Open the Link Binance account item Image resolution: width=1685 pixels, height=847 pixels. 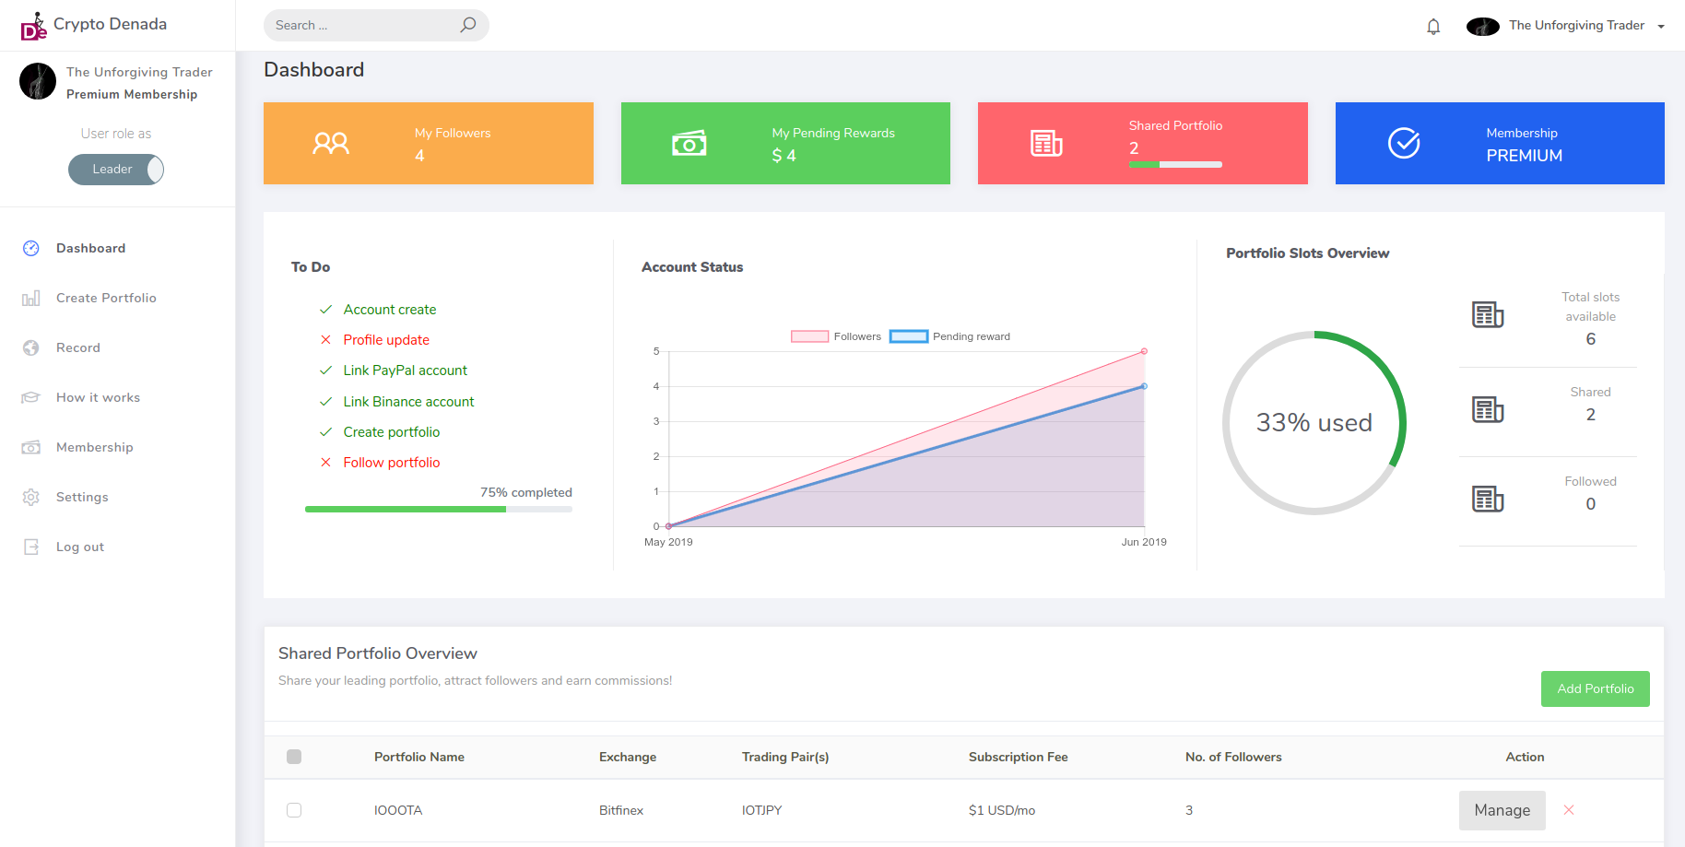(x=408, y=402)
